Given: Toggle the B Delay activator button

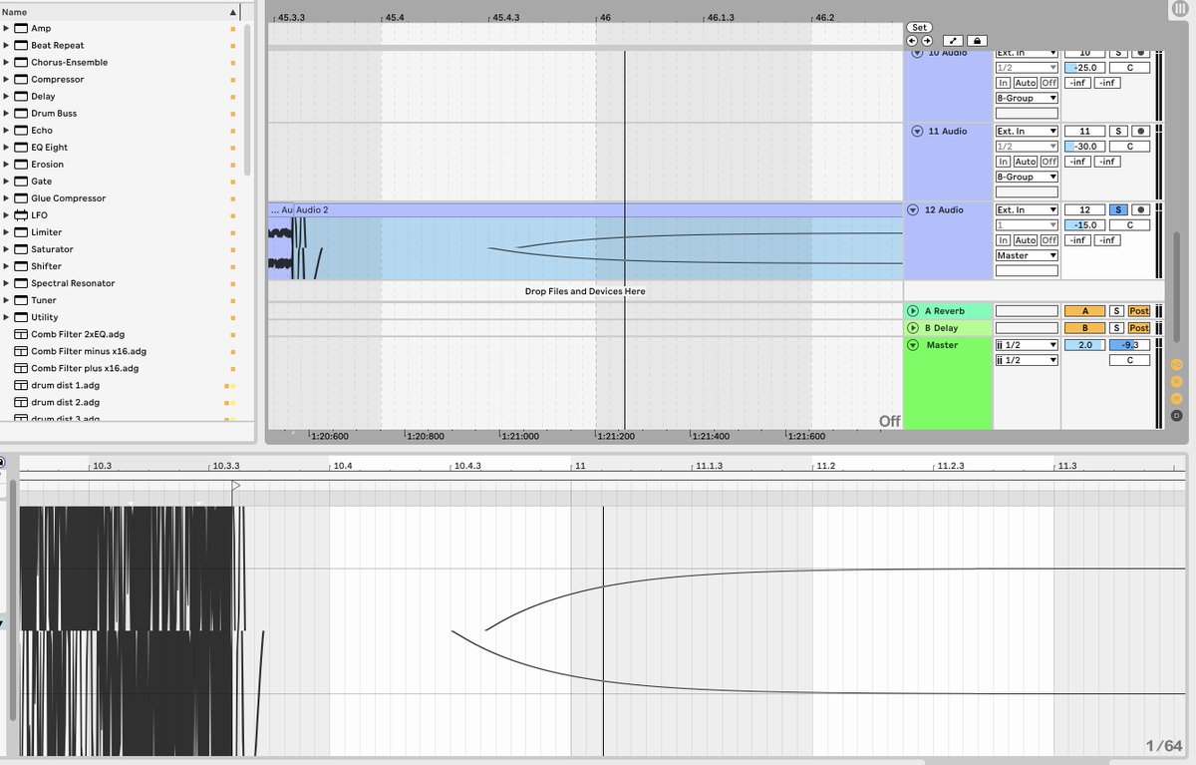Looking at the screenshot, I should click(x=1084, y=327).
